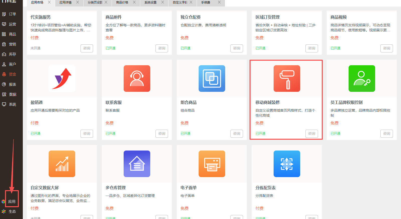
Task: Close the 应用市场 tab
Action: point(49,2)
